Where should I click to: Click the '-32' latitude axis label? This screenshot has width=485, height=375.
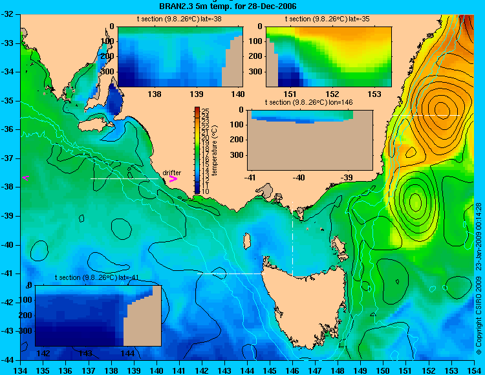(8, 14)
